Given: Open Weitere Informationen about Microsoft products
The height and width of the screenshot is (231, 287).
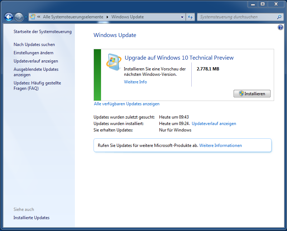Looking at the screenshot, I should [220, 145].
